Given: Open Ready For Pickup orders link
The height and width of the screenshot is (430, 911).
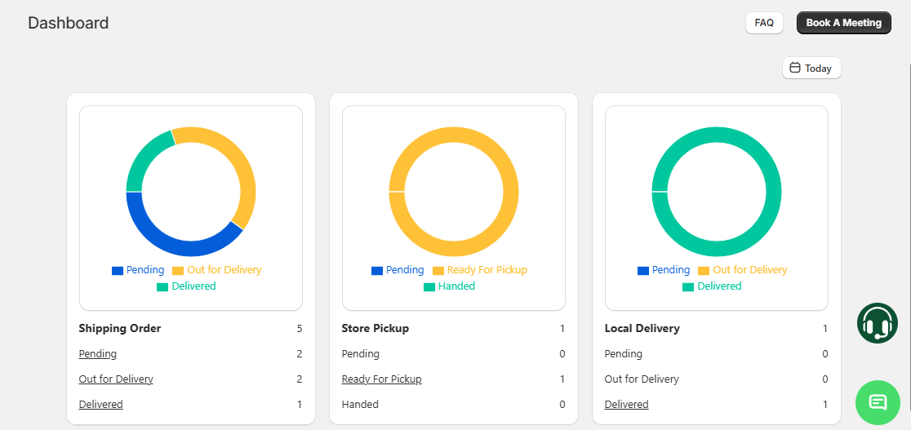Looking at the screenshot, I should tap(381, 379).
